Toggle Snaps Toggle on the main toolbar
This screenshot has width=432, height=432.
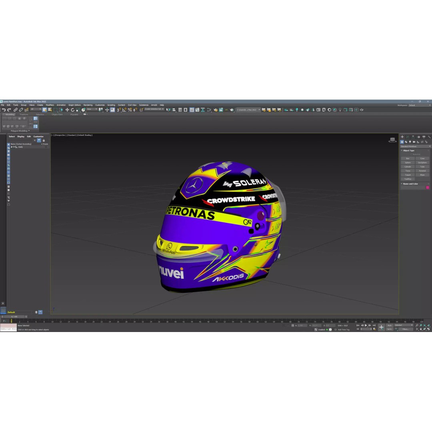point(117,109)
